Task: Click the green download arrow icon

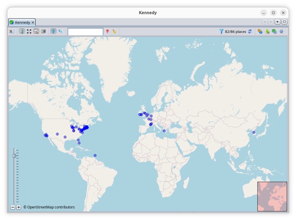Action: [267, 31]
